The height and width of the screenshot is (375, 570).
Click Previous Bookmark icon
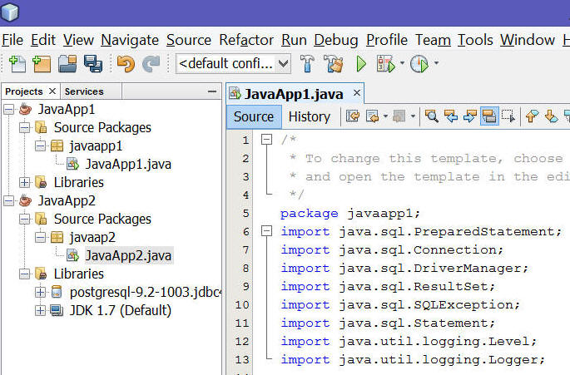pyautogui.click(x=533, y=116)
